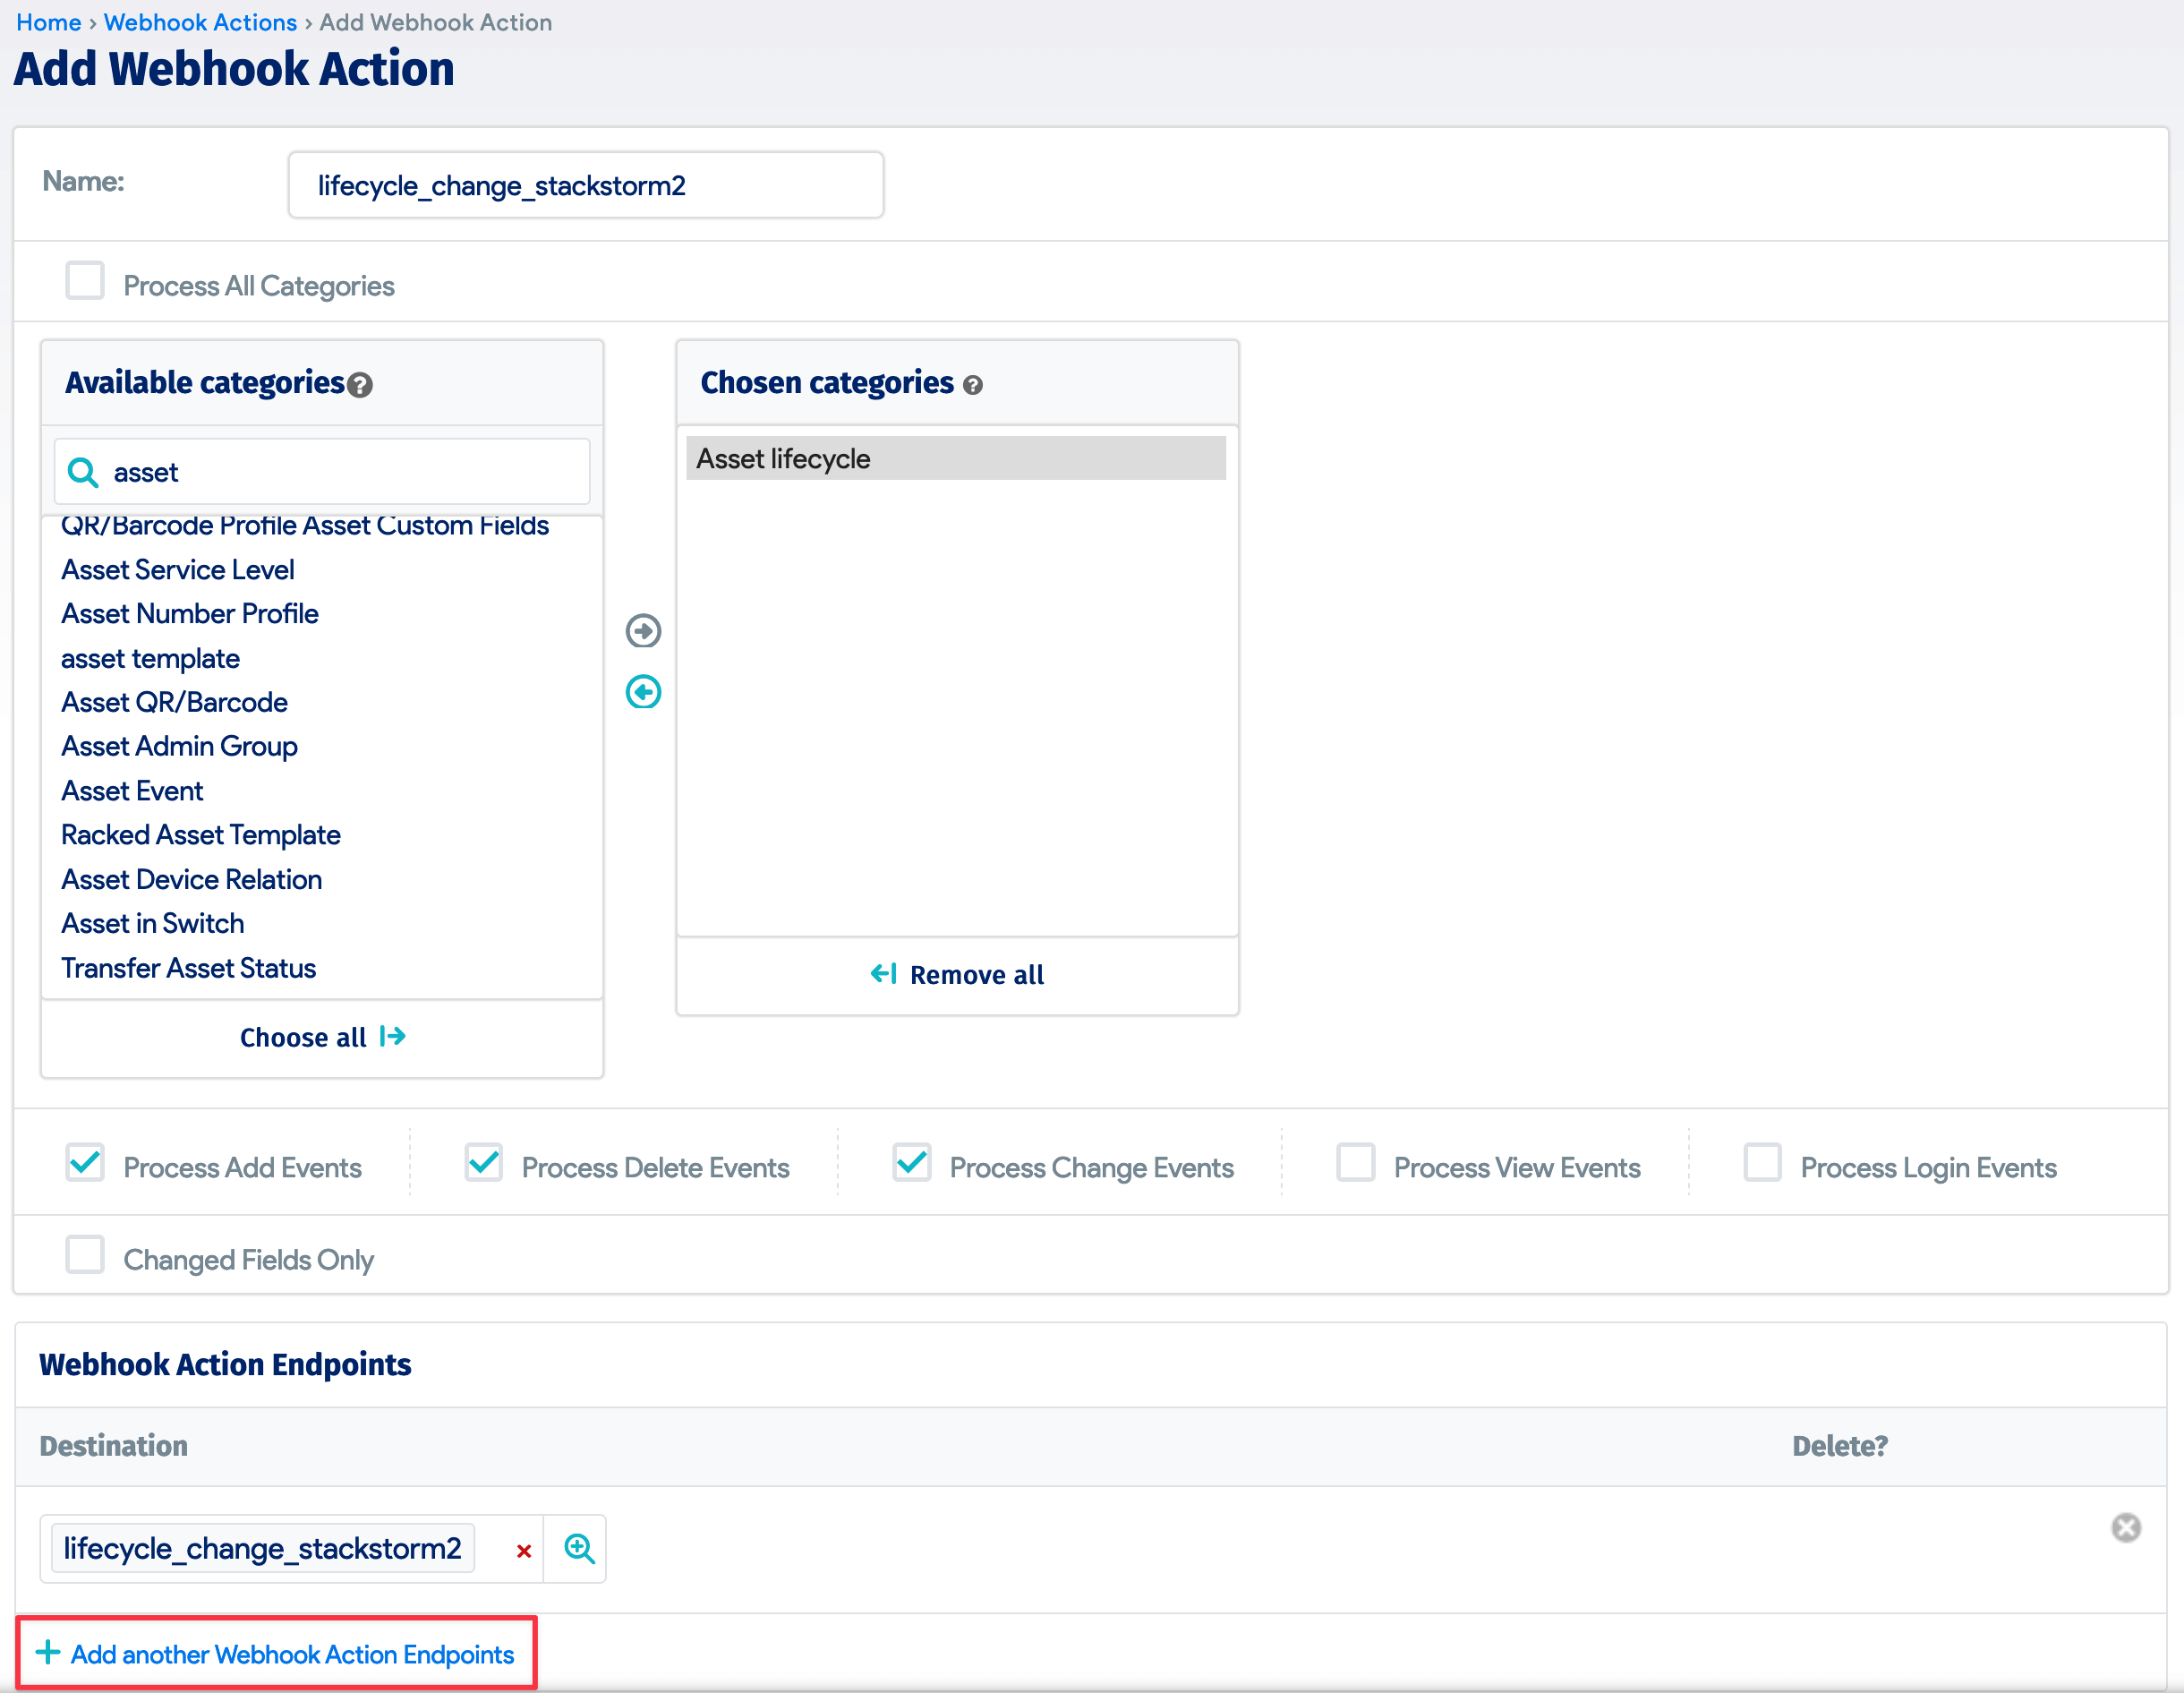Click the left arrow to return a category
Viewport: 2184px width, 1693px height.
(643, 692)
